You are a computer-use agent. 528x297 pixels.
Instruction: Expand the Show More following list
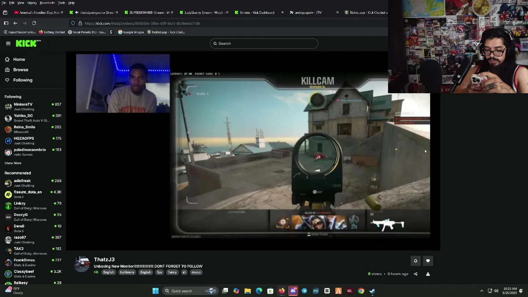pos(13,163)
